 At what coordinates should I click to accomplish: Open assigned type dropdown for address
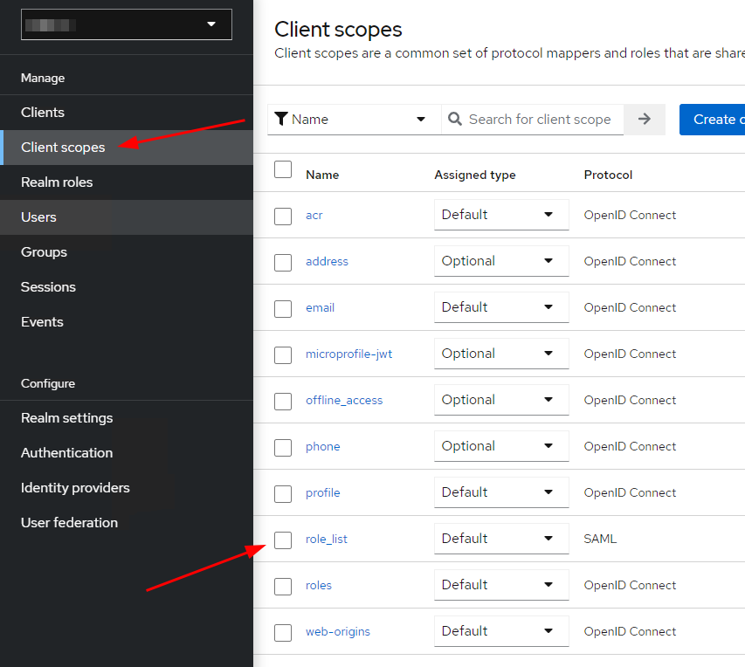(x=500, y=261)
